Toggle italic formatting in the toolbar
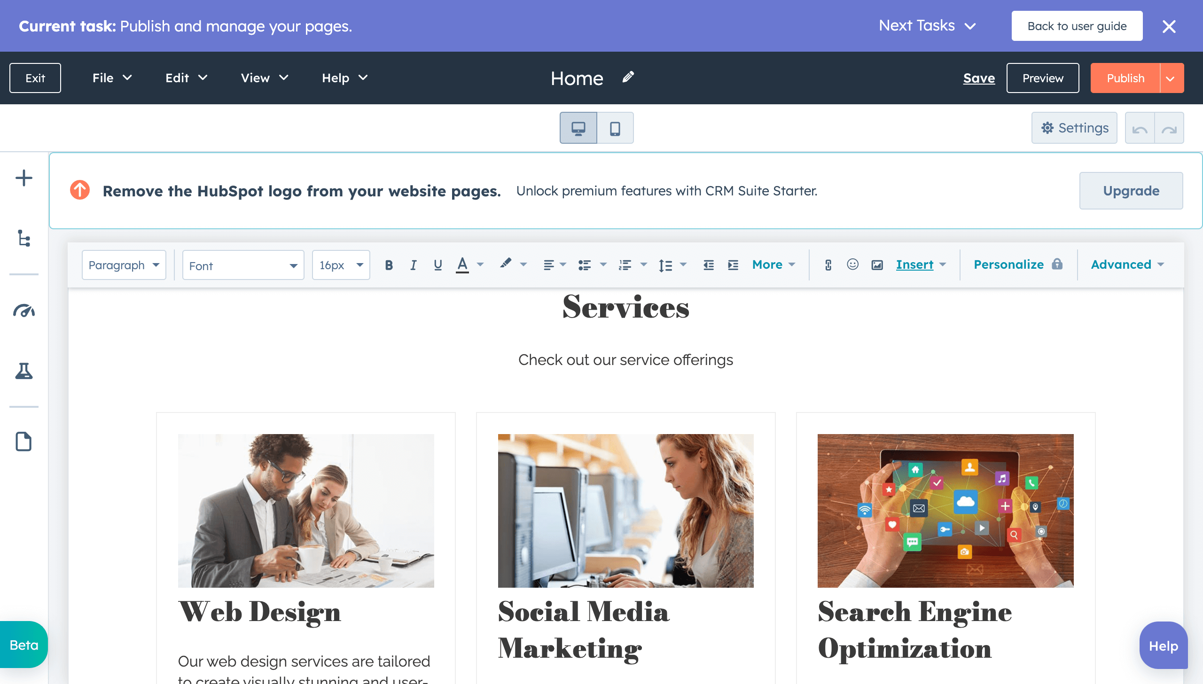The image size is (1203, 684). tap(413, 264)
